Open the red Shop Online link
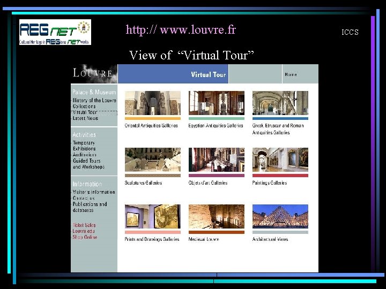 (85, 237)
